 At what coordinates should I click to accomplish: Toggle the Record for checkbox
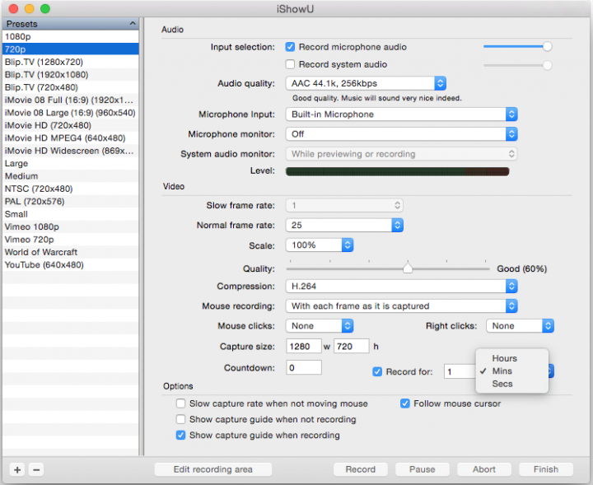377,371
